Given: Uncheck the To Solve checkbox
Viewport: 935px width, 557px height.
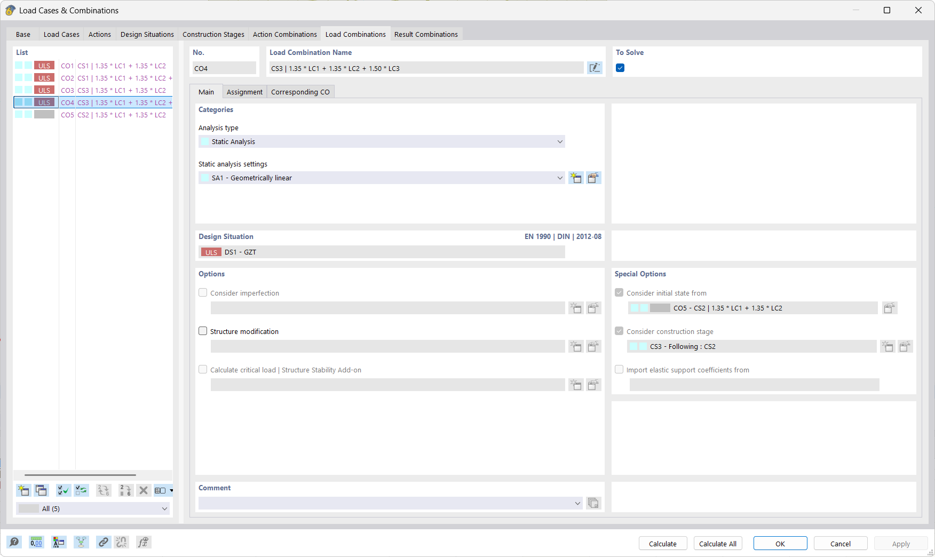Looking at the screenshot, I should pos(620,68).
